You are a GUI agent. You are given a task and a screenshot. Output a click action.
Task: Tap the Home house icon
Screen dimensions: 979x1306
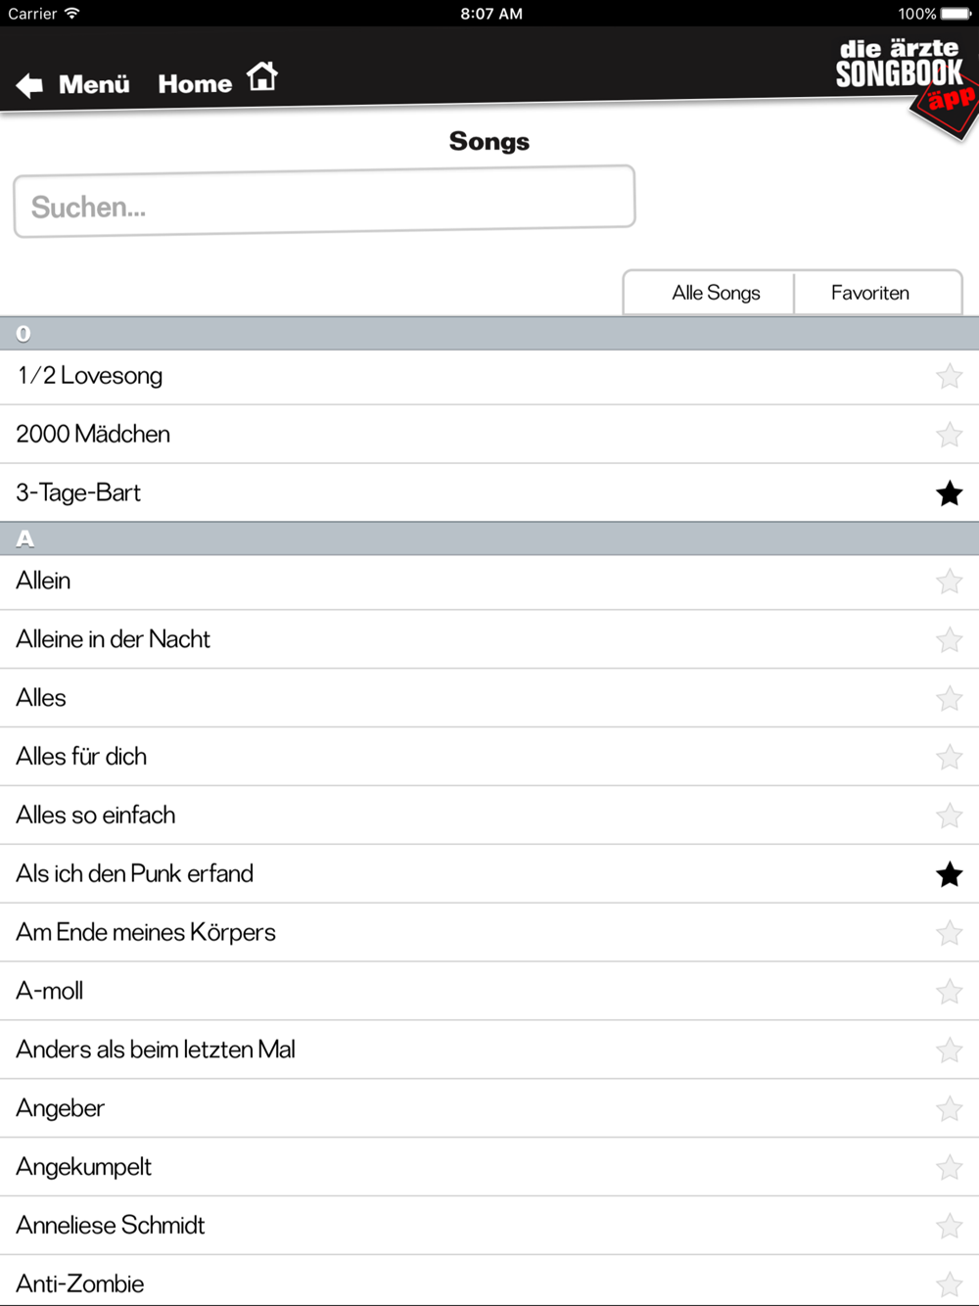point(262,76)
